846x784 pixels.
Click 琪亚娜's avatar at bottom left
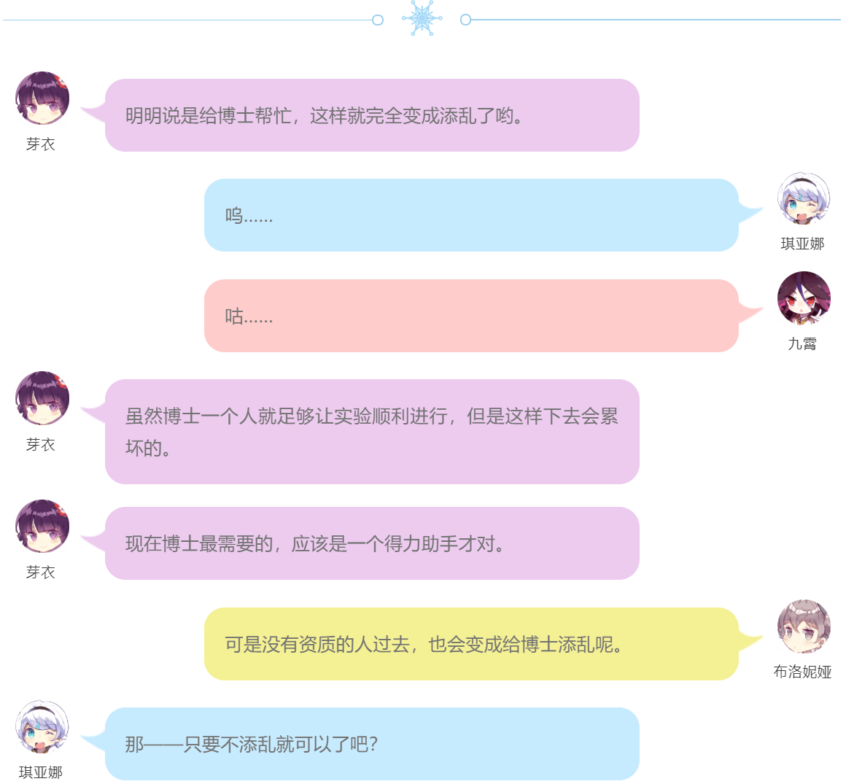pyautogui.click(x=42, y=727)
